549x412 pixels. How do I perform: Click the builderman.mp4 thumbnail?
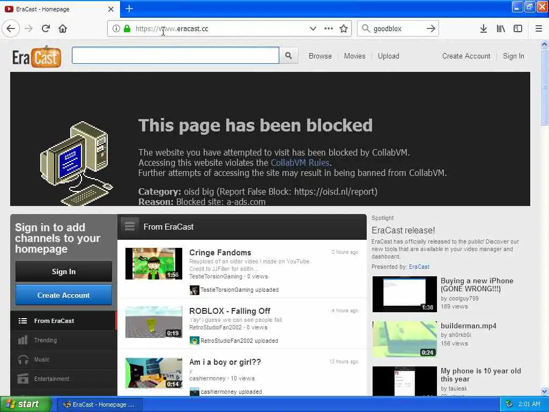pyautogui.click(x=404, y=339)
